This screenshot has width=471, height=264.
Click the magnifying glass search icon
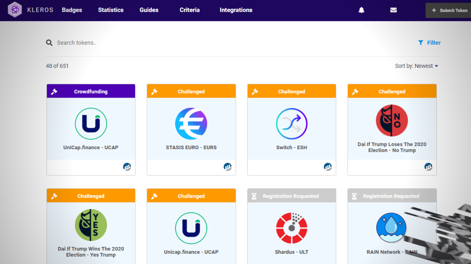coord(49,43)
